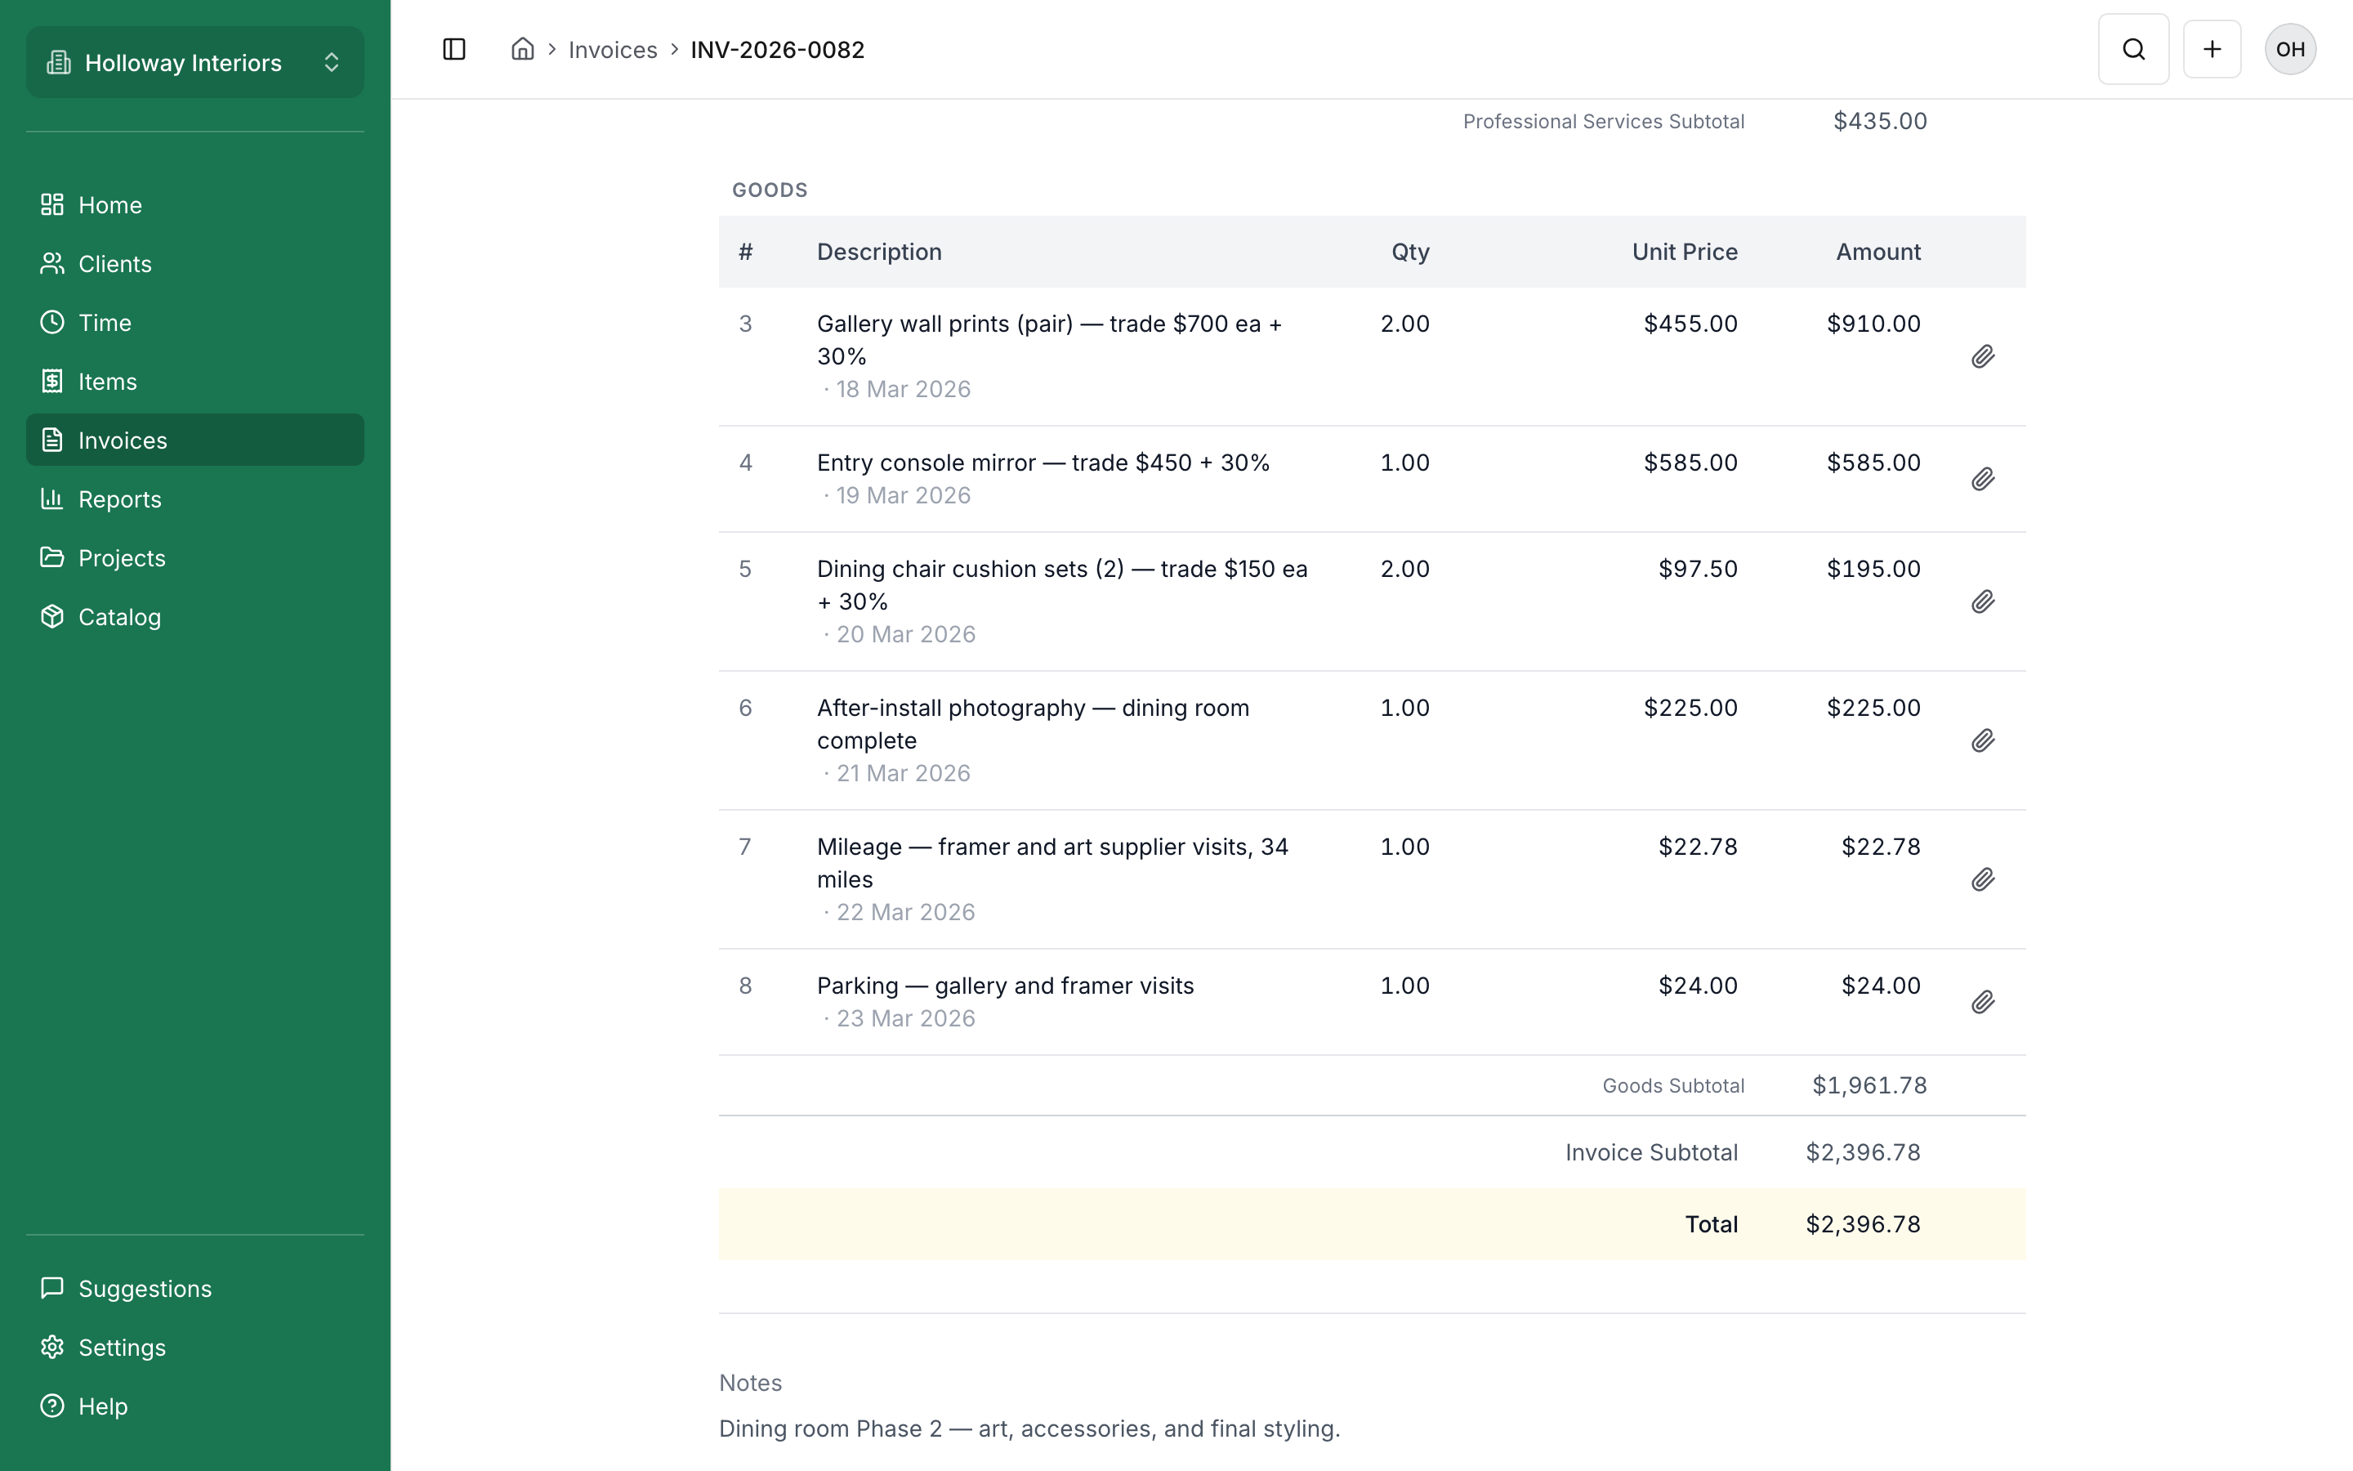The height and width of the screenshot is (1471, 2353).
Task: Open Reports in the sidebar
Action: (195, 499)
